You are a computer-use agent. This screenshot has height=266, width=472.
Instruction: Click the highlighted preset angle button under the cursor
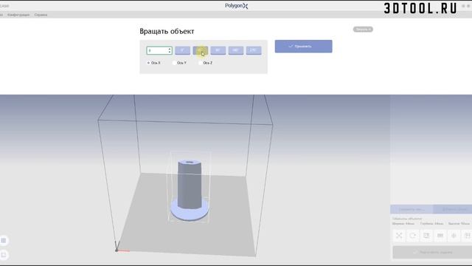point(200,50)
